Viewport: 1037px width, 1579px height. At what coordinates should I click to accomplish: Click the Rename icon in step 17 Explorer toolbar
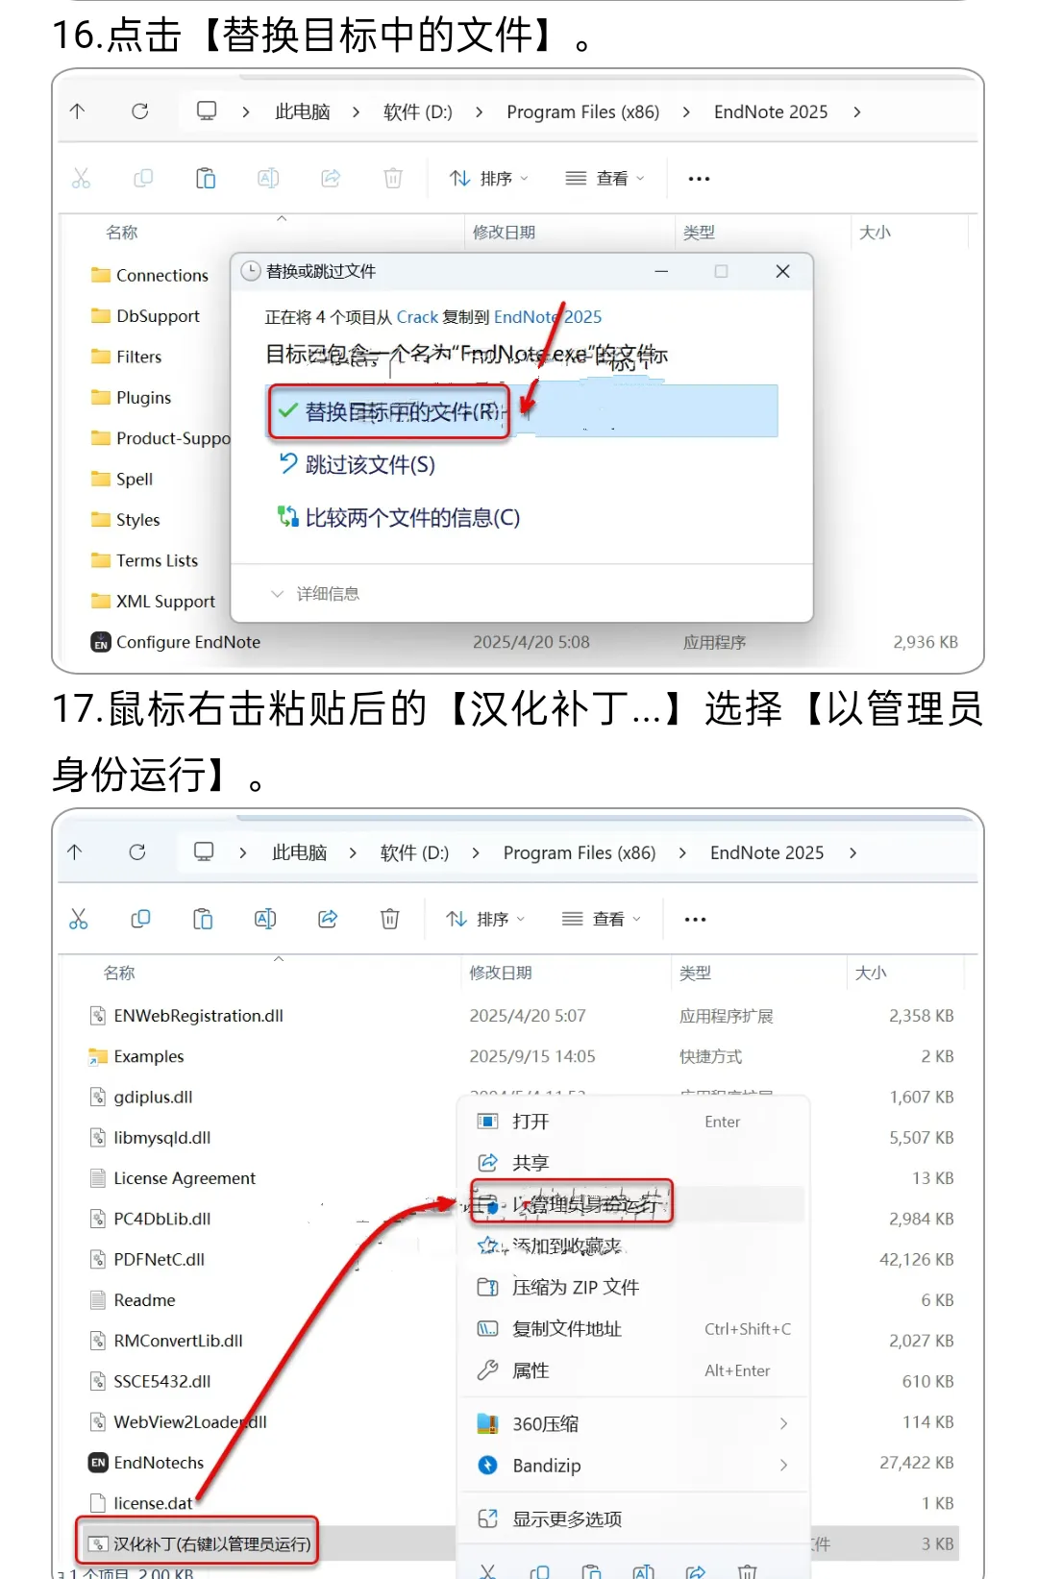pyautogui.click(x=265, y=920)
